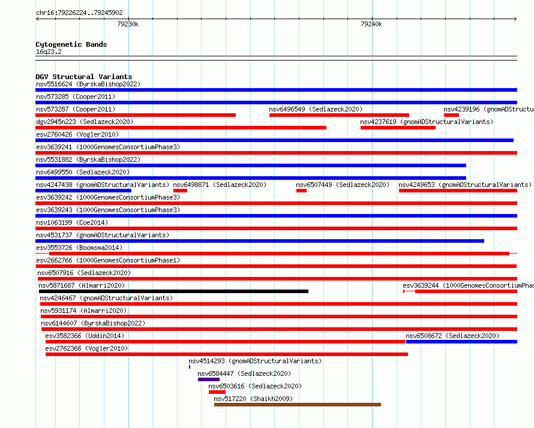The image size is (534, 428).
Task: Click the DGV Structural Variants track title
Action: [x=84, y=77]
